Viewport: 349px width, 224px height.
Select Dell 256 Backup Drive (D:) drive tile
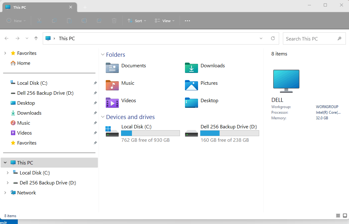[222, 133]
